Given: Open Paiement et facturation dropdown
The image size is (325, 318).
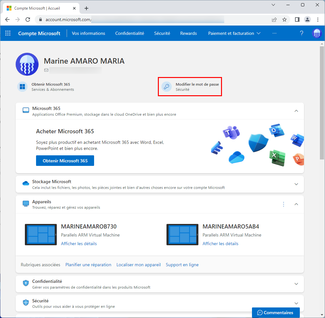Looking at the screenshot, I should coord(234,33).
